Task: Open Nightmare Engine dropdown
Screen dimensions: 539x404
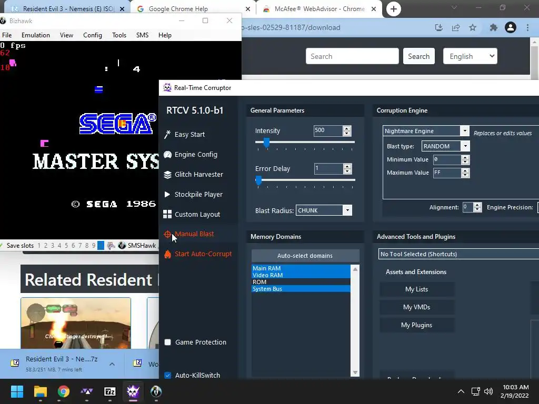Action: [x=464, y=131]
